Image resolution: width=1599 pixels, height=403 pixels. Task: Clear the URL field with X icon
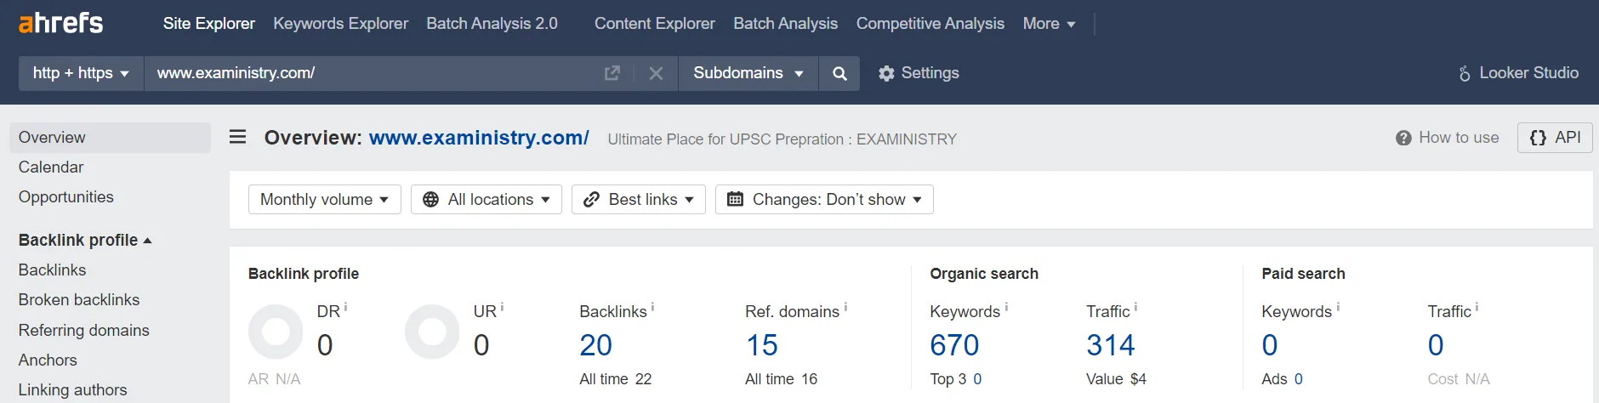click(656, 73)
